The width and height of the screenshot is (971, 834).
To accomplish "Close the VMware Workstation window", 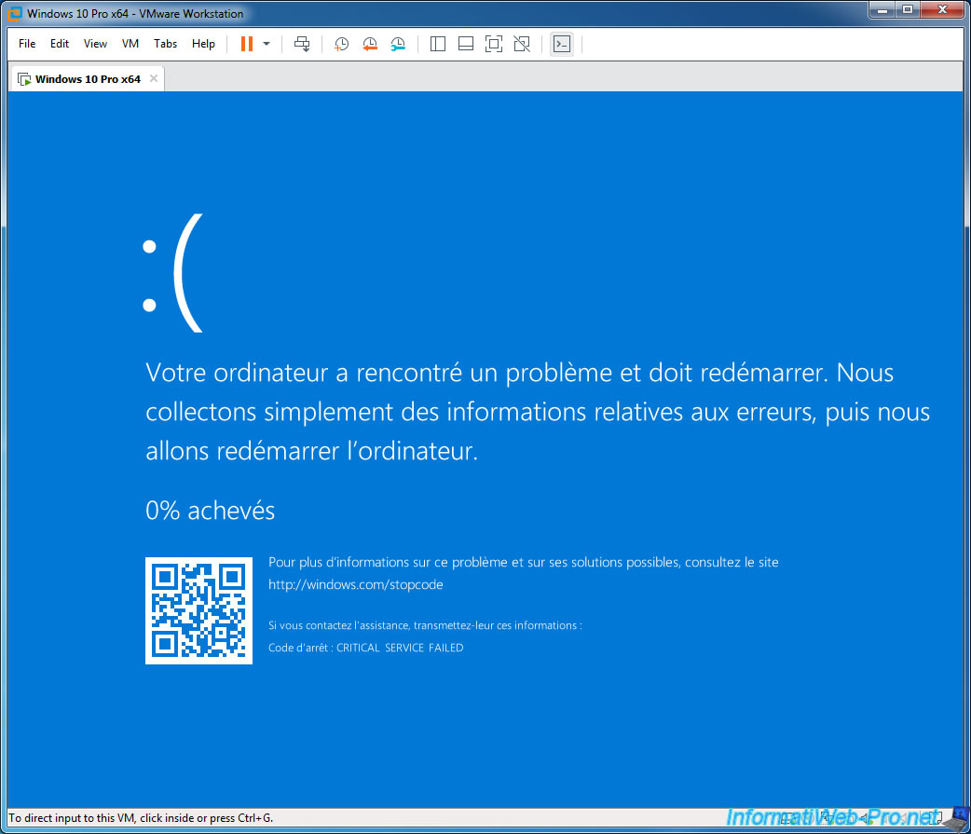I will click(942, 10).
